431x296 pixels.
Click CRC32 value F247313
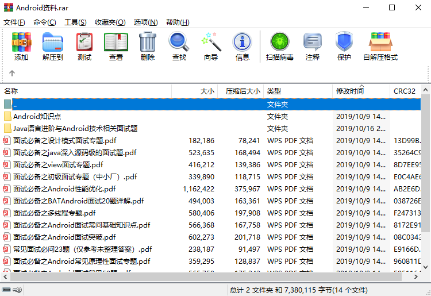pos(407,213)
